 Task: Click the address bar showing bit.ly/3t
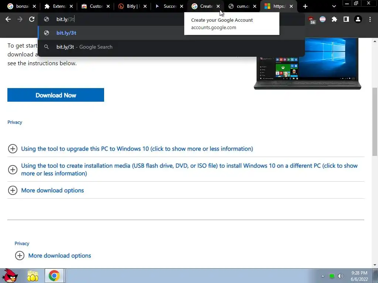[x=171, y=19]
